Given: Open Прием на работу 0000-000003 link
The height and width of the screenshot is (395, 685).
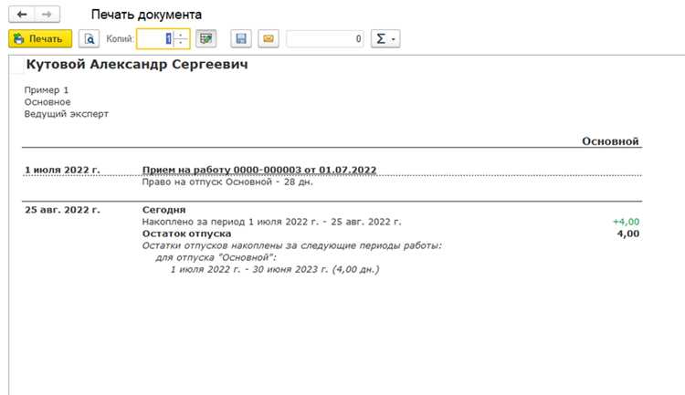Looking at the screenshot, I should (x=259, y=170).
